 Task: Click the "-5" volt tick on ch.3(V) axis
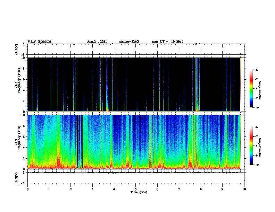pyautogui.click(x=23, y=183)
